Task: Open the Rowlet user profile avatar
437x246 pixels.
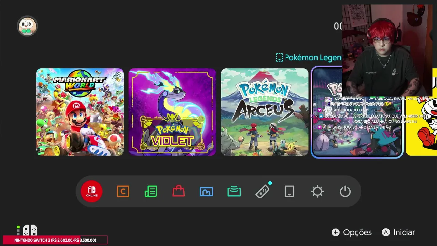Action: pyautogui.click(x=27, y=26)
